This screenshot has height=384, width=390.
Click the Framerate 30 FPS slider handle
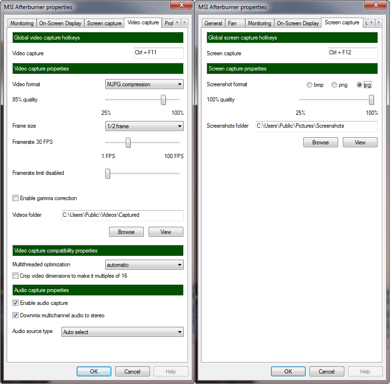click(128, 142)
